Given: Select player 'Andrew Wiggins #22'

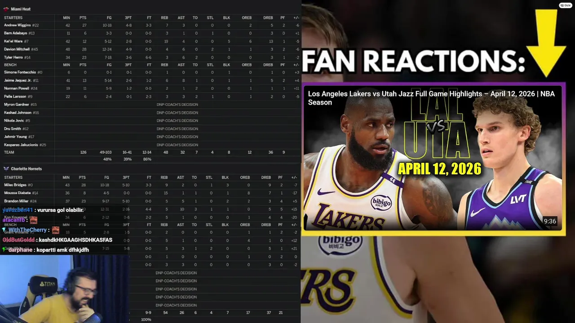Looking at the screenshot, I should (22, 25).
